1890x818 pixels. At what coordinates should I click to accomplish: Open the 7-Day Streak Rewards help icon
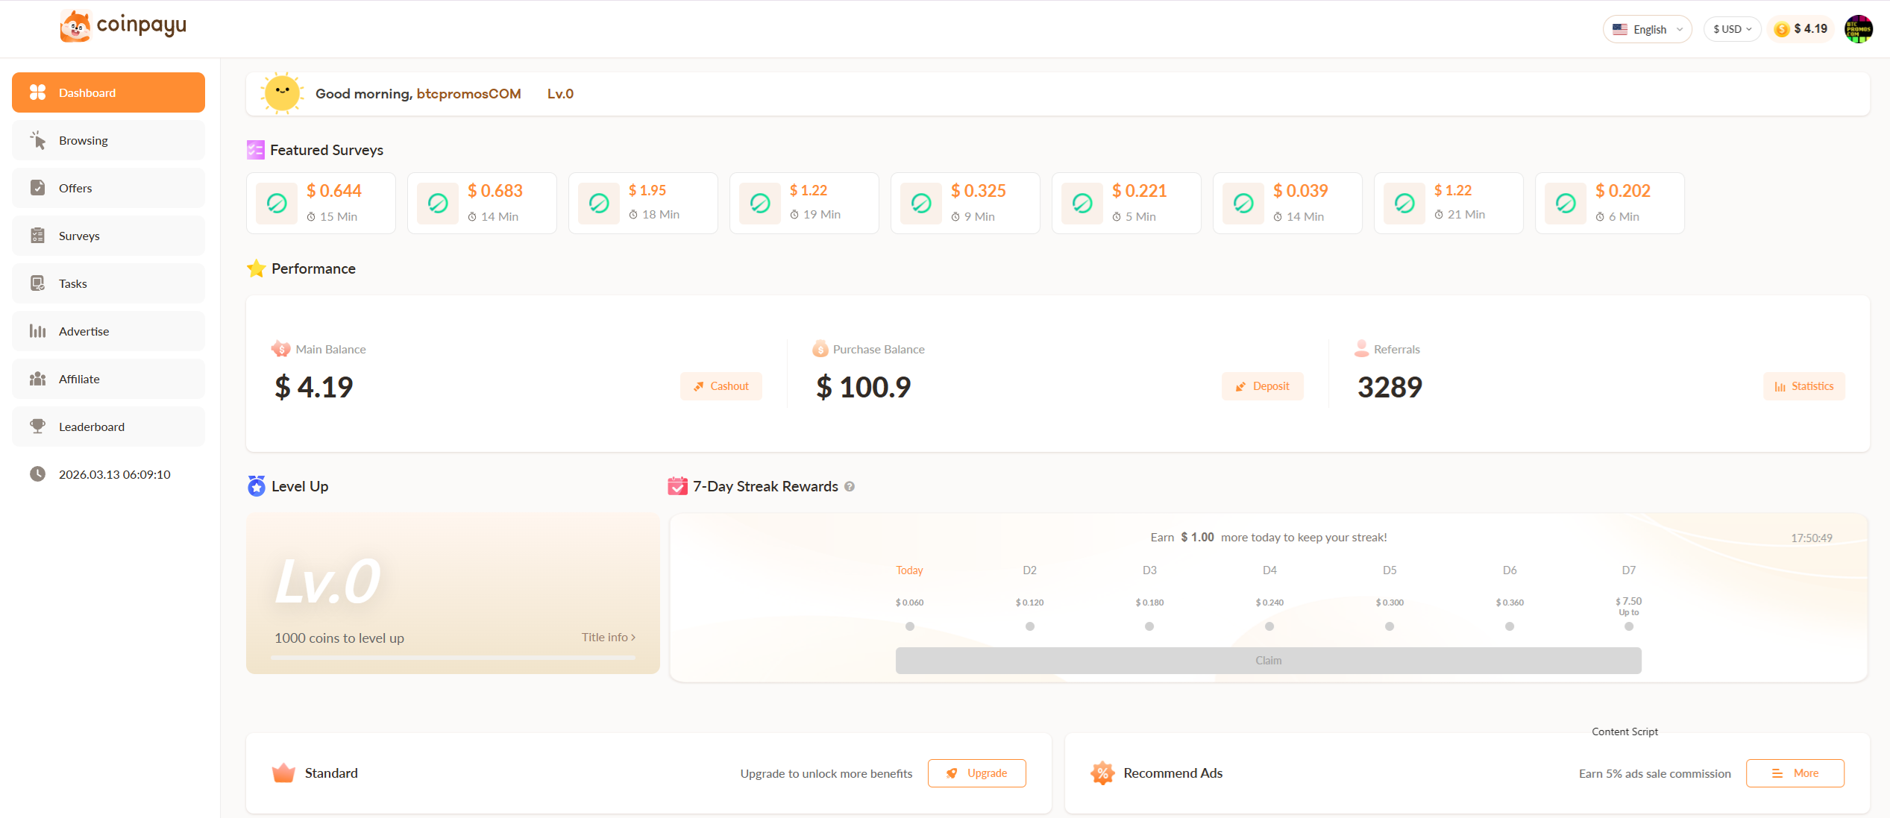click(x=850, y=486)
